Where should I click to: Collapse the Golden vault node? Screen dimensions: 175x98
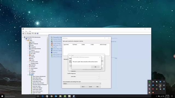[x=26, y=41]
